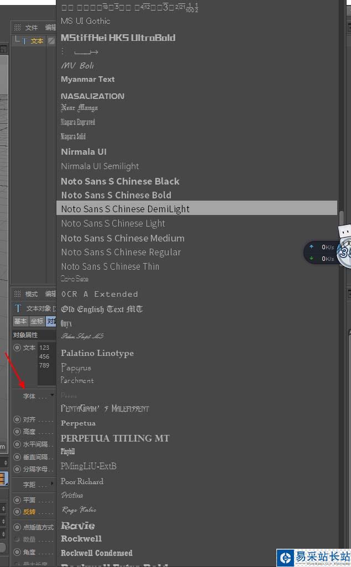Toggle 反转 parameter animation dot
The width and height of the screenshot is (351, 567).
[x=17, y=512]
